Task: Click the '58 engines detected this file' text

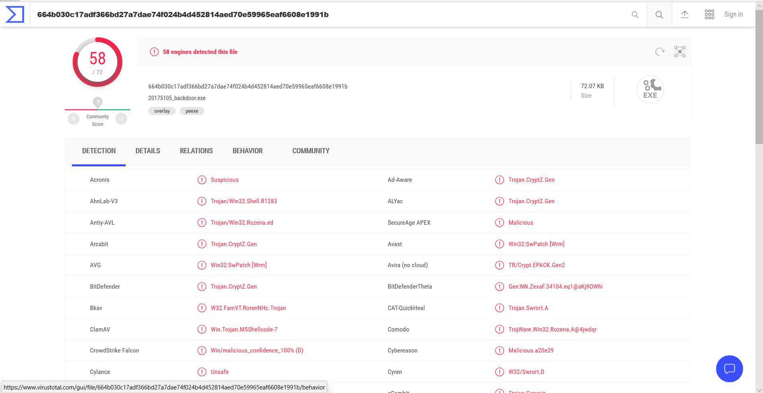Action: [200, 52]
